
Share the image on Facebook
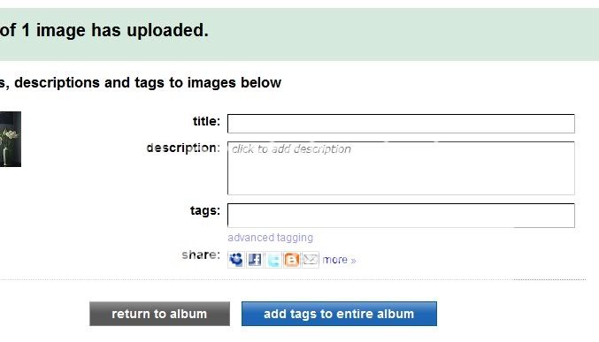point(255,260)
